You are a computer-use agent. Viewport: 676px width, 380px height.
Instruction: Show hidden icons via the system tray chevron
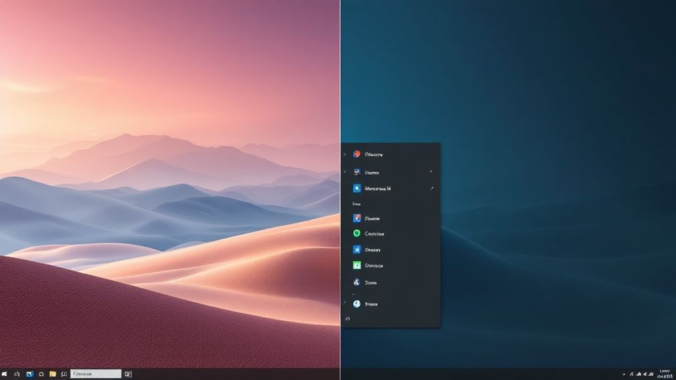coord(624,375)
